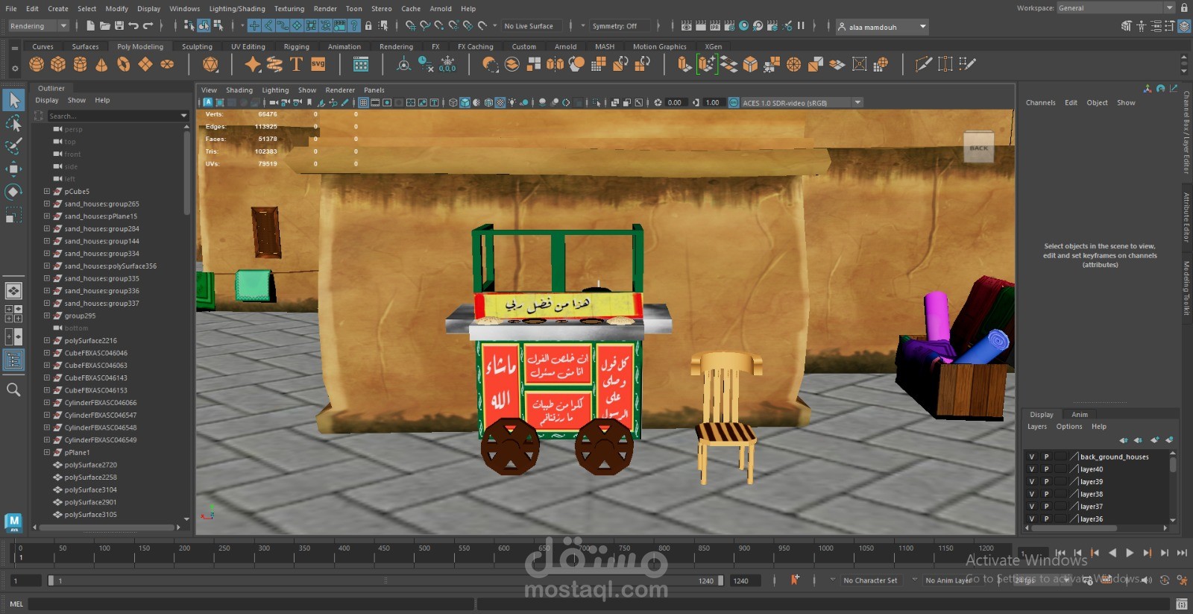1193x614 pixels.
Task: Open viewport Renderer menu
Action: point(340,90)
